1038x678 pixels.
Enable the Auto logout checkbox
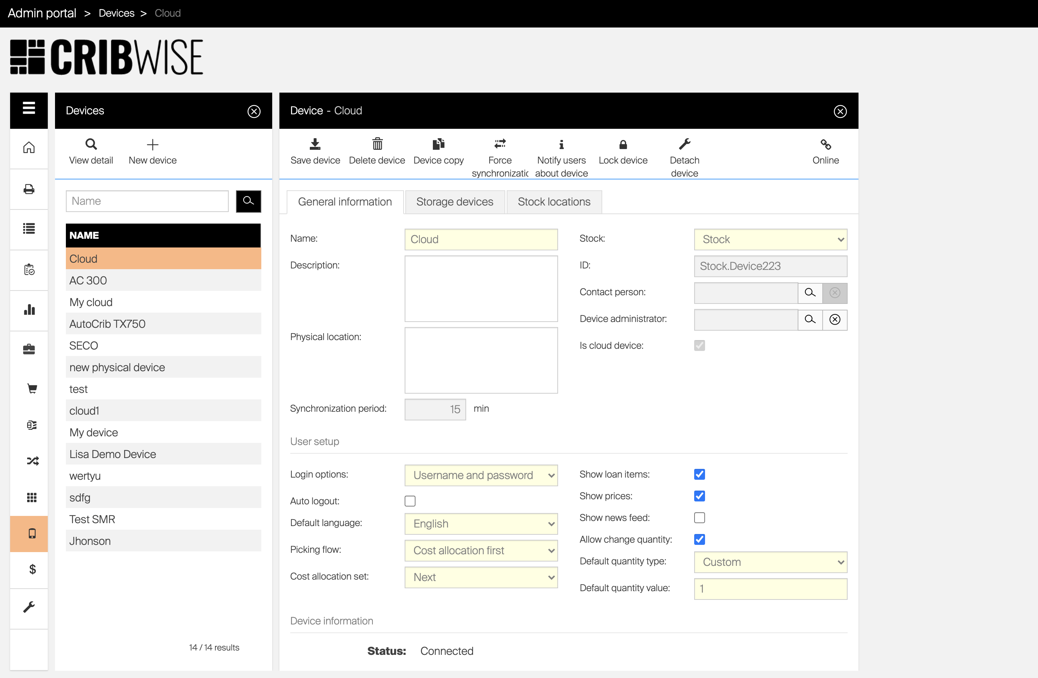[410, 501]
